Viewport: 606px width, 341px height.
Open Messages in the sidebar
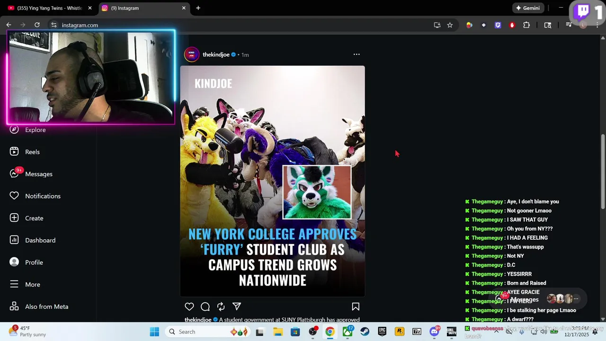(x=39, y=174)
